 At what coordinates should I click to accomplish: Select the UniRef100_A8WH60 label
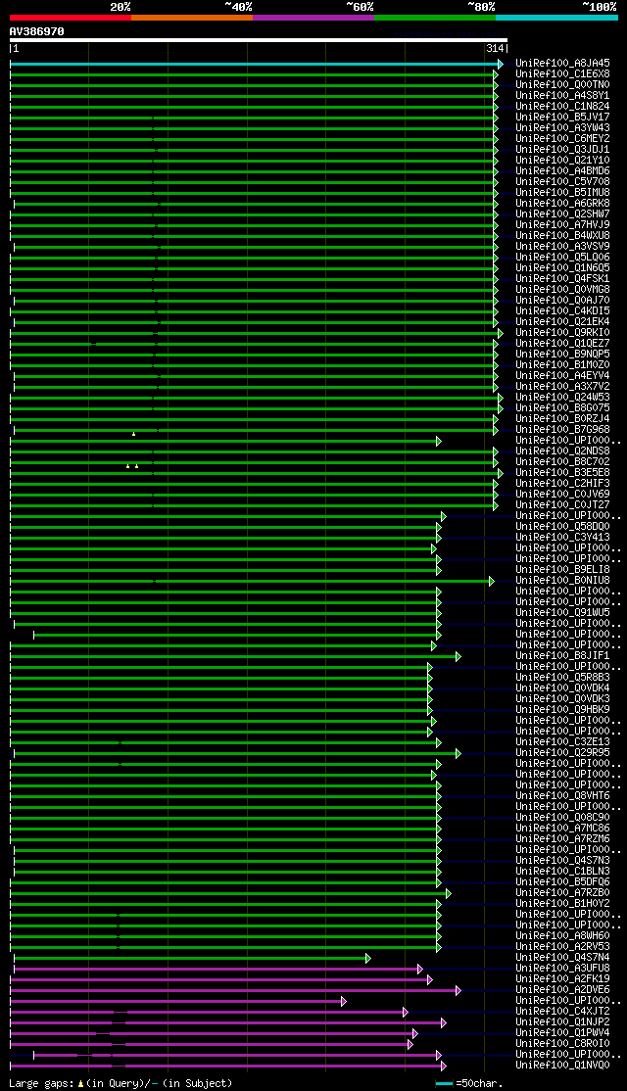563,936
